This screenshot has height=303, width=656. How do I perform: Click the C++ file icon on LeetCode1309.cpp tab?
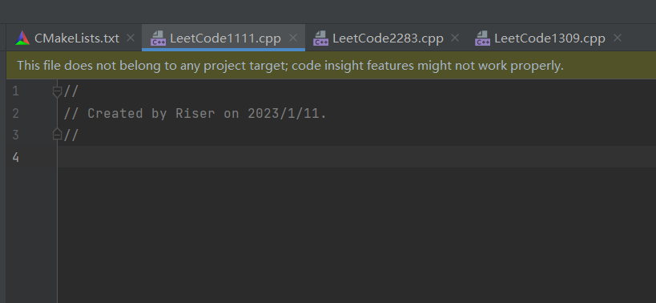pyautogui.click(x=482, y=38)
